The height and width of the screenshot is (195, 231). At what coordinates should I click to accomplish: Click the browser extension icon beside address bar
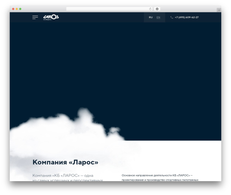[157, 9]
